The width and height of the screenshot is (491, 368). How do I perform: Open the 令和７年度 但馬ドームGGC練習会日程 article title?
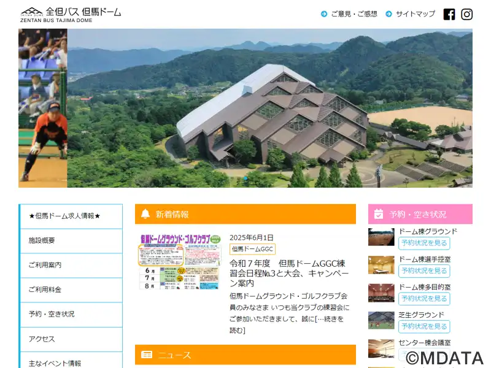(x=289, y=273)
